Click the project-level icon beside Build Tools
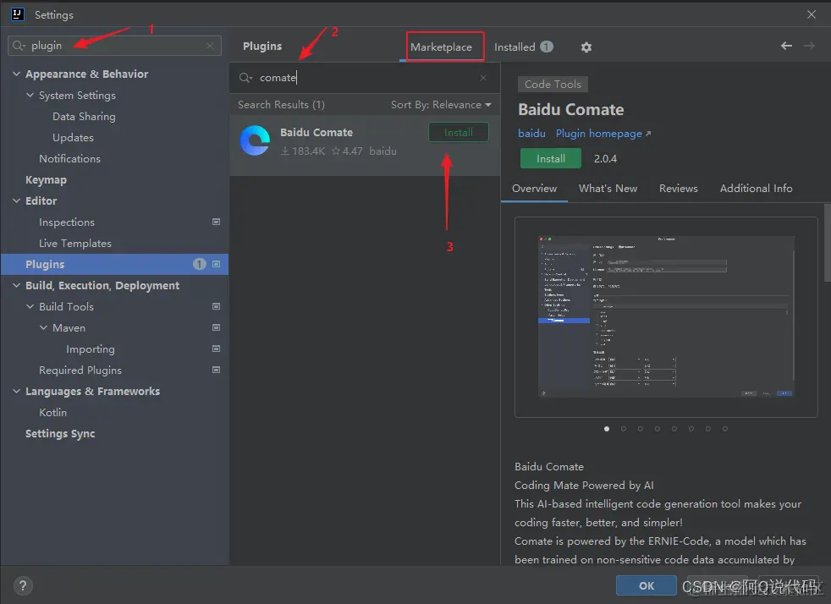Viewport: 831px width, 604px height. [217, 306]
